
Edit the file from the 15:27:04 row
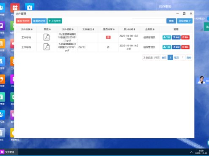176,38
